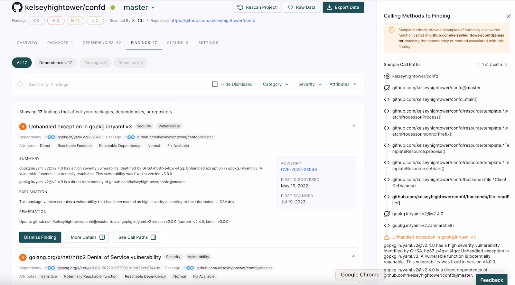Click the code icon beside Client.GetValues()
This screenshot has height=285, width=515.
coord(387,179)
